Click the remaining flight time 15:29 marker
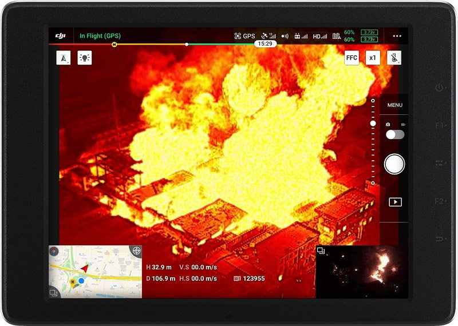Viewport: 458px width, 326px height. point(265,44)
